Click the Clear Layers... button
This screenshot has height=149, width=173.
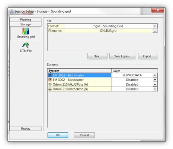click(x=123, y=56)
